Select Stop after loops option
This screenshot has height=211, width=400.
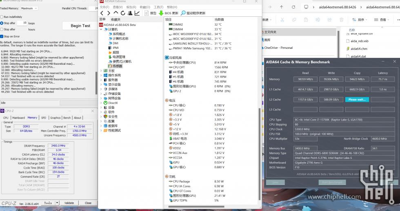(2, 23)
